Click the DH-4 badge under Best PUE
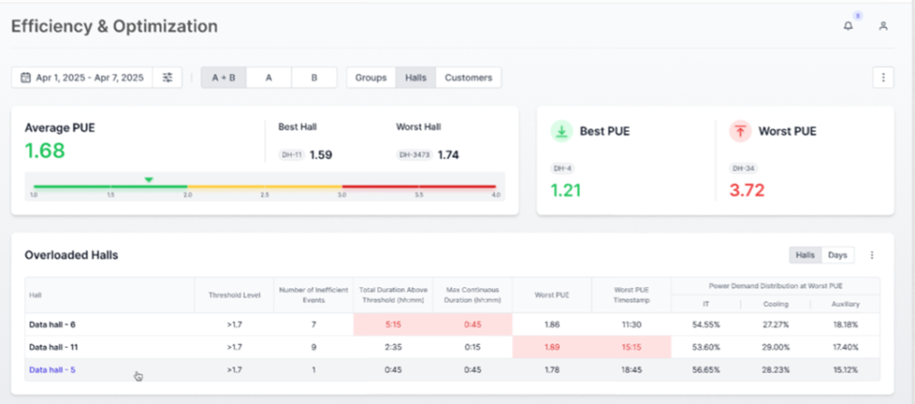 [x=561, y=169]
